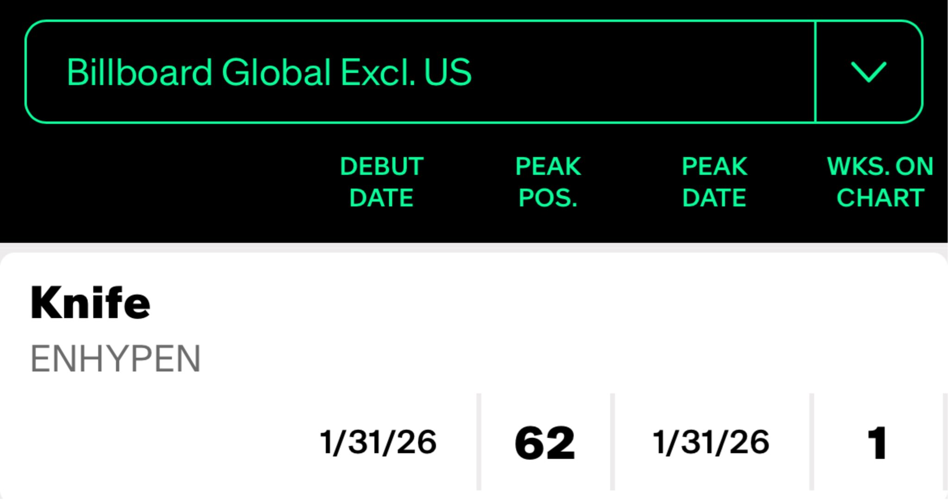Screen dimensions: 948x502
Task: Open the song title Knife
Action: pyautogui.click(x=90, y=304)
